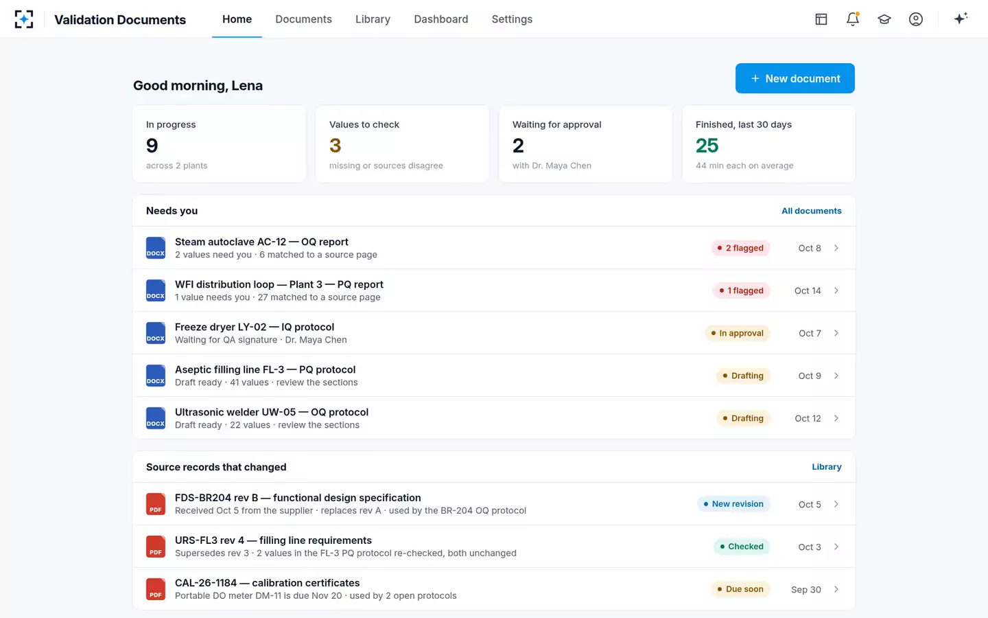
Task: Expand URS-FL3 rev 4 row chevron
Action: [836, 547]
